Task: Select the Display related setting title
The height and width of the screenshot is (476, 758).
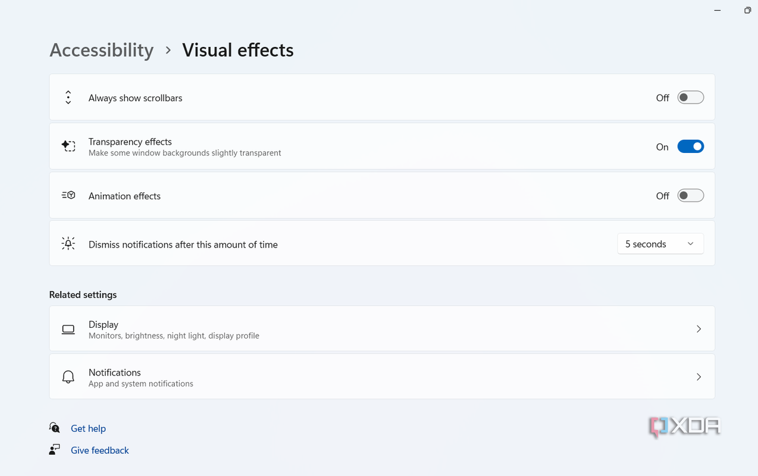Action: pyautogui.click(x=104, y=324)
